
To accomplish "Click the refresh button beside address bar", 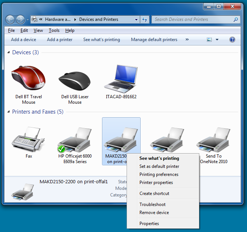I will tap(145, 19).
